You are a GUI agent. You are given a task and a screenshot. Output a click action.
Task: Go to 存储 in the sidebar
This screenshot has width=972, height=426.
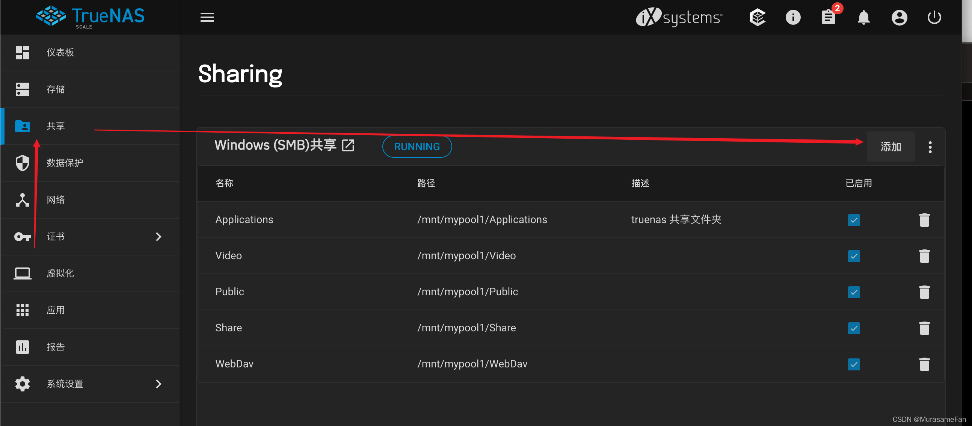pyautogui.click(x=56, y=89)
